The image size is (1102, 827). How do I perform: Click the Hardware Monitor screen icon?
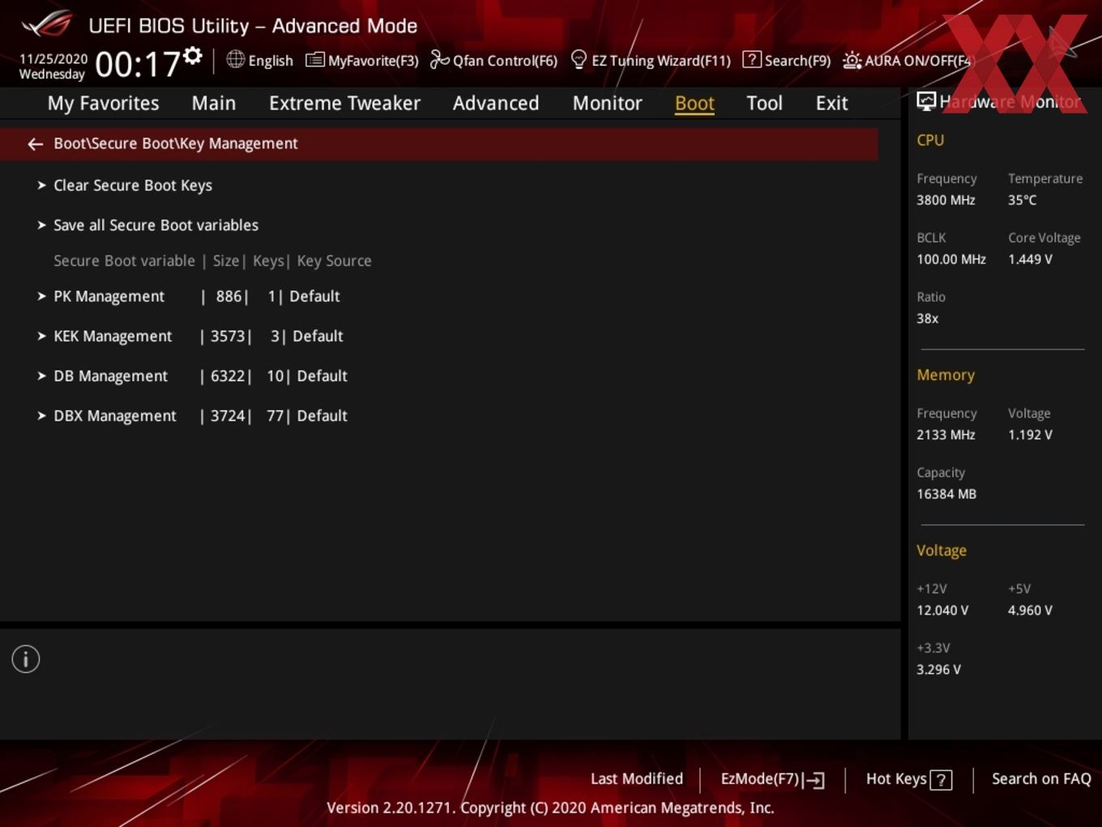[926, 101]
